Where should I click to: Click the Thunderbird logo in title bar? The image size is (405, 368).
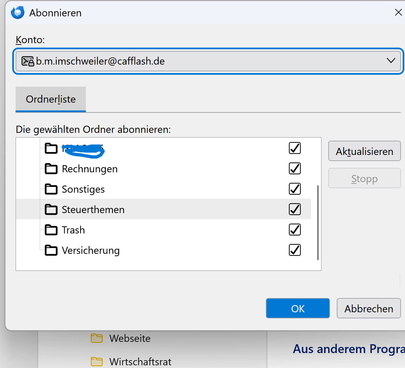tap(18, 13)
